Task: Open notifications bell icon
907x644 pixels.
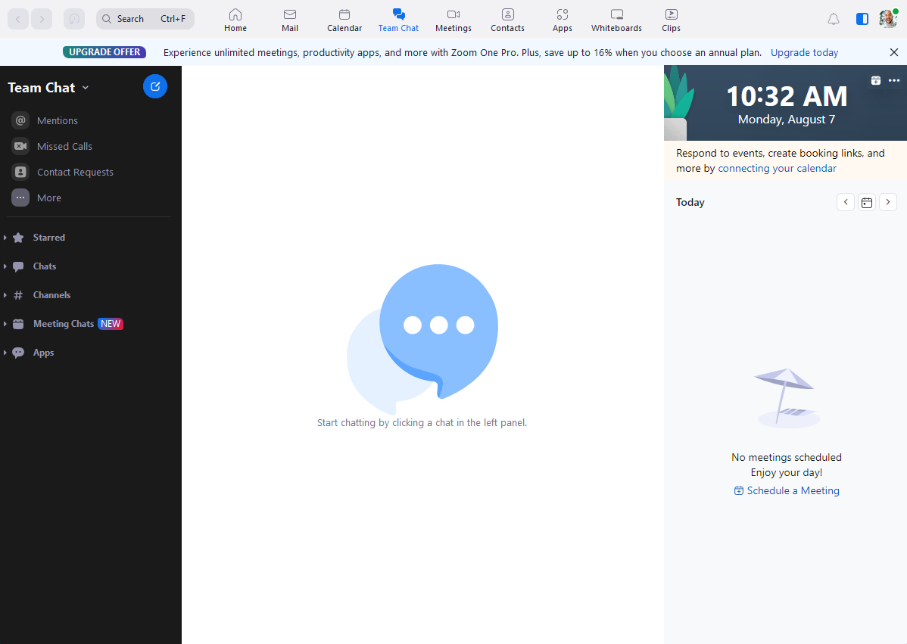Action: [x=834, y=19]
